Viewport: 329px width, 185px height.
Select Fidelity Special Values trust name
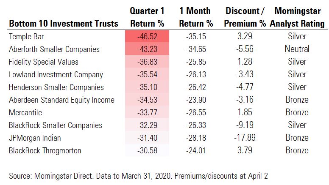tap(44, 62)
